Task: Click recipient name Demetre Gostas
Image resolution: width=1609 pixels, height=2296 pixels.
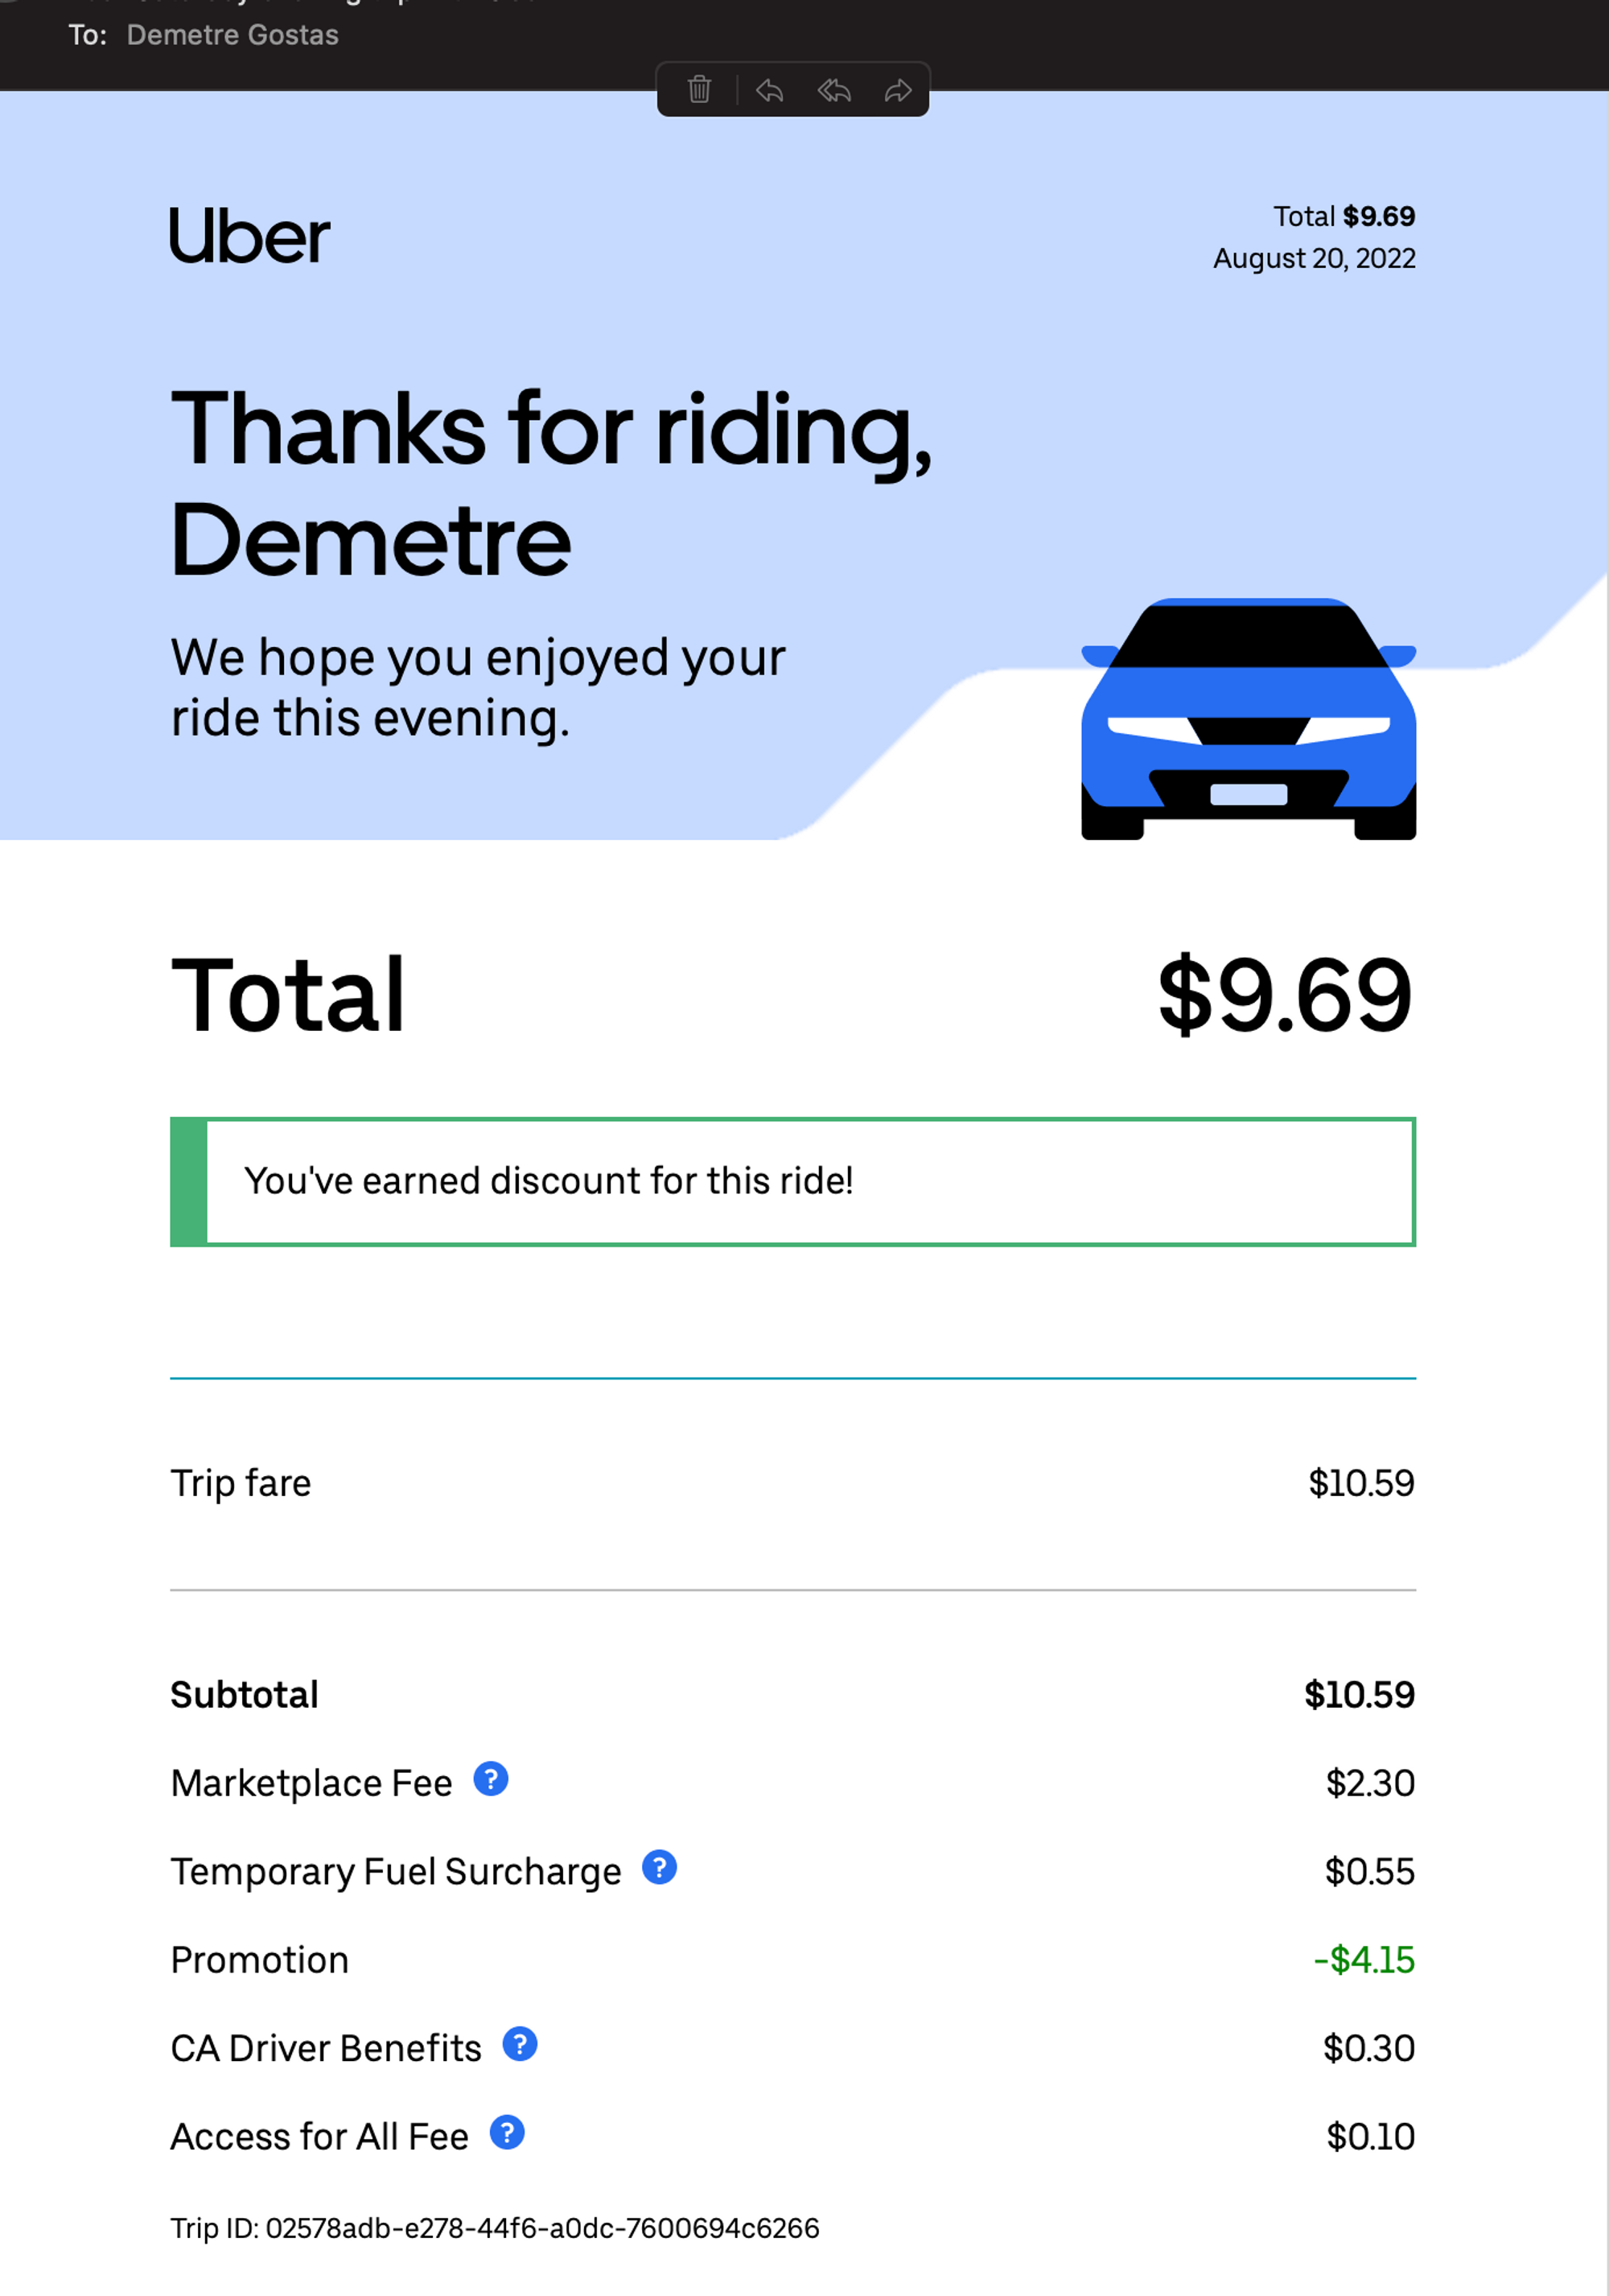Action: pos(233,35)
